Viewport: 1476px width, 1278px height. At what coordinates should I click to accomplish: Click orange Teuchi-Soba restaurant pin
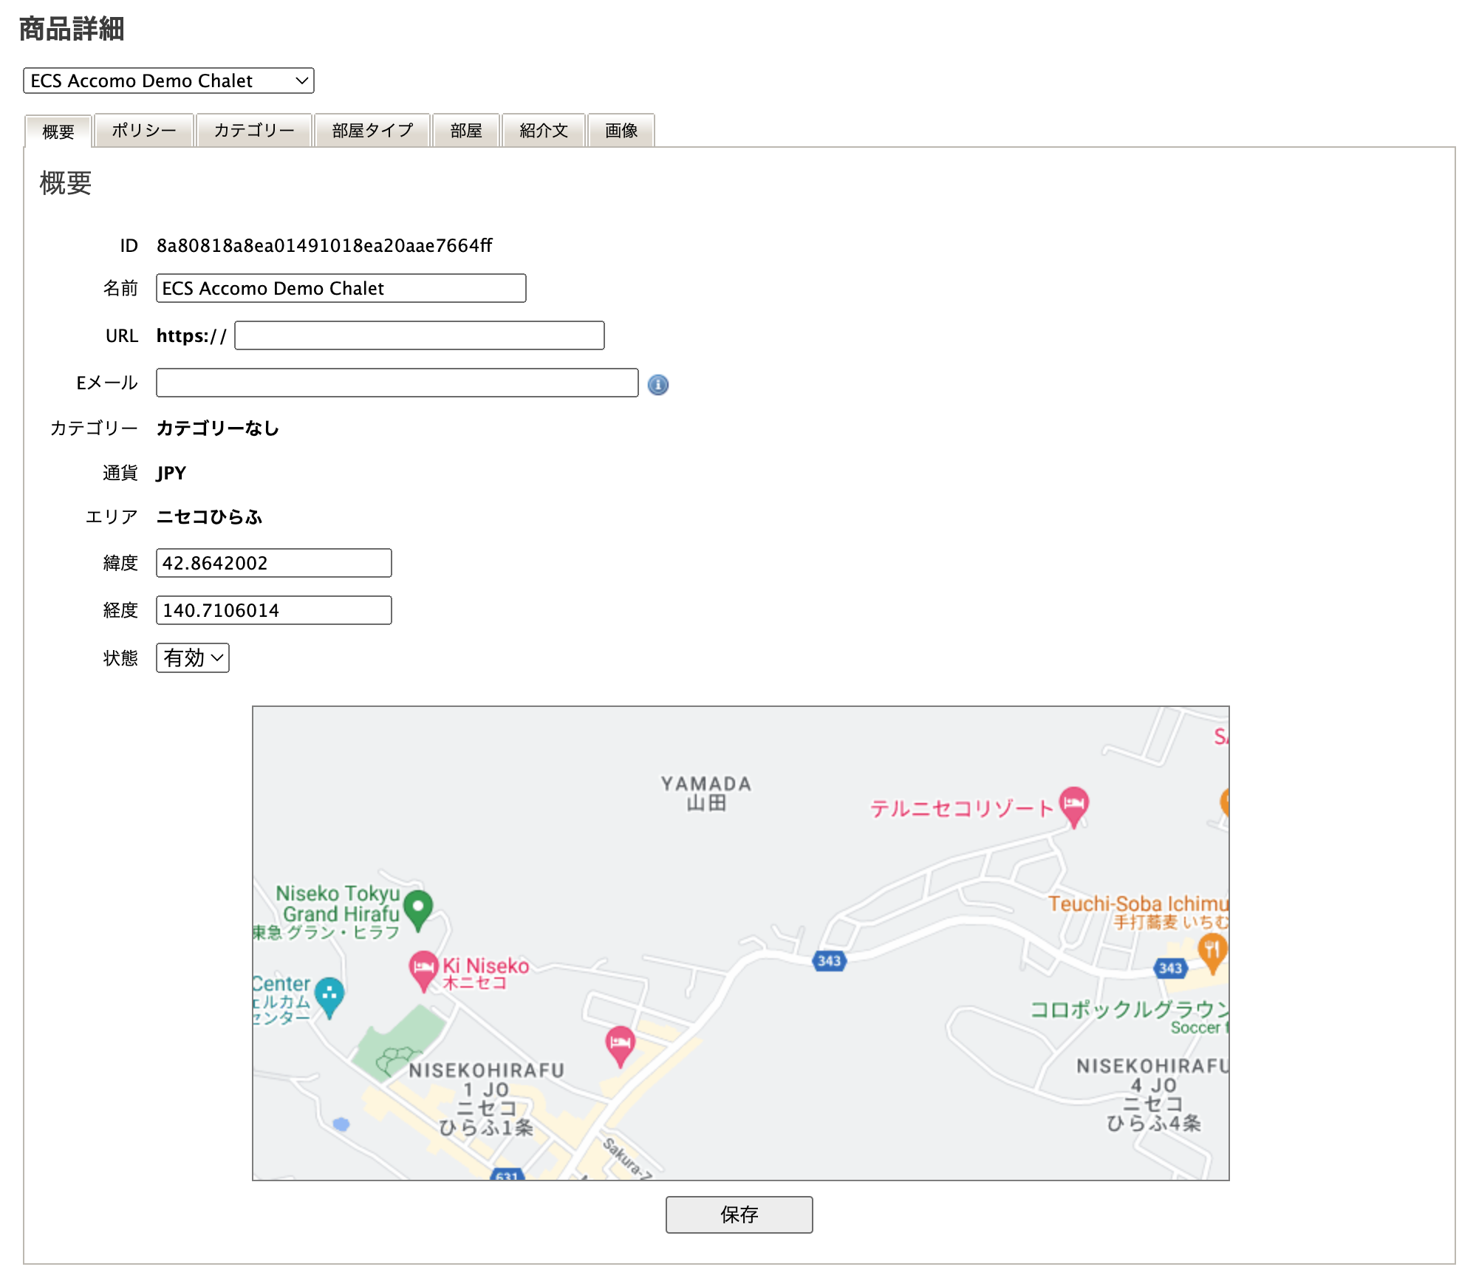click(x=1212, y=950)
